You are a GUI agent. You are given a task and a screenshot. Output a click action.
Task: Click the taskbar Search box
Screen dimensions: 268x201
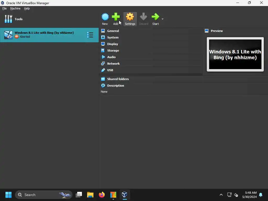pyautogui.click(x=44, y=195)
